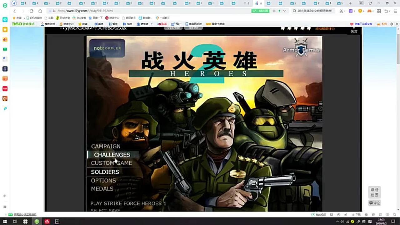
Task: Open 我的视频 in status bar
Action: pos(319,215)
